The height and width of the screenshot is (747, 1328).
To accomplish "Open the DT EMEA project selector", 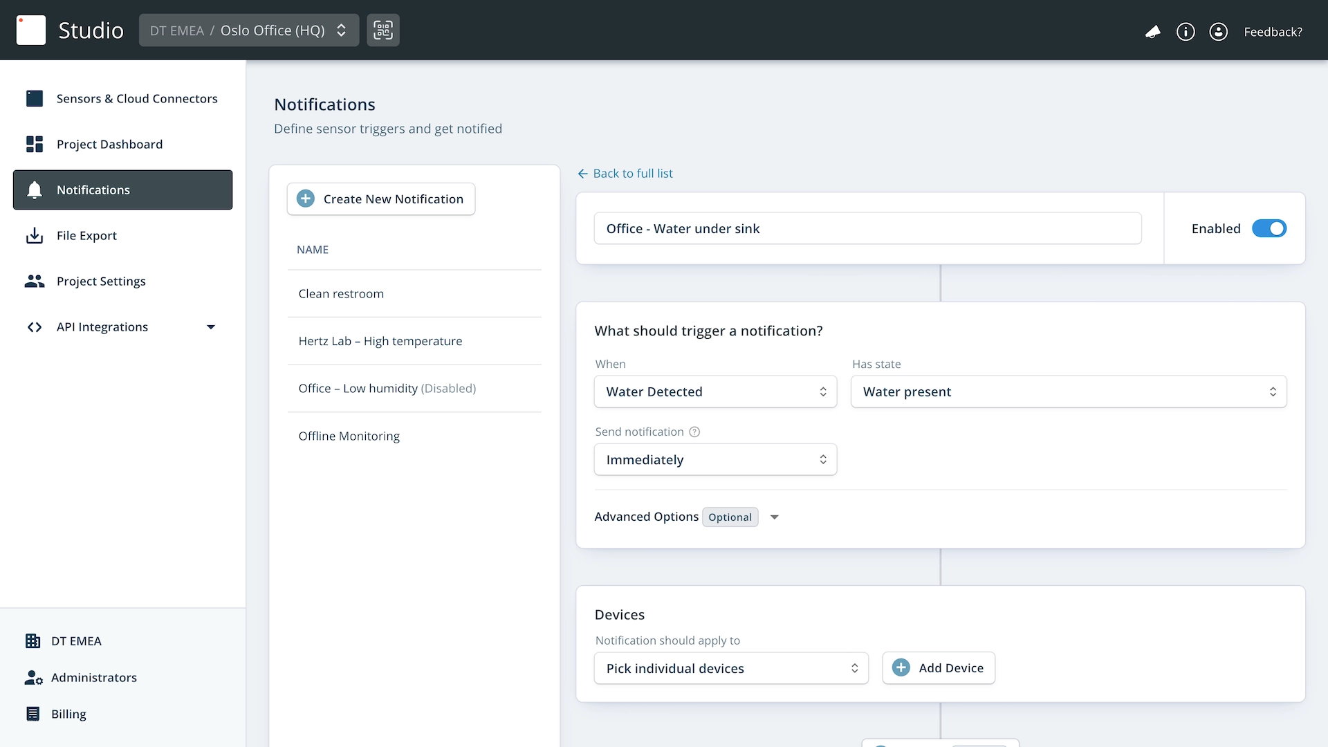I will [248, 30].
